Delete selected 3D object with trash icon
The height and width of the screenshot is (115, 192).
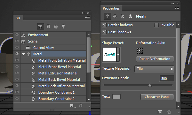tap(81, 106)
